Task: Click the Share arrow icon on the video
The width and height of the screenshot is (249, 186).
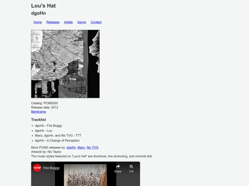Action: (x=118, y=166)
